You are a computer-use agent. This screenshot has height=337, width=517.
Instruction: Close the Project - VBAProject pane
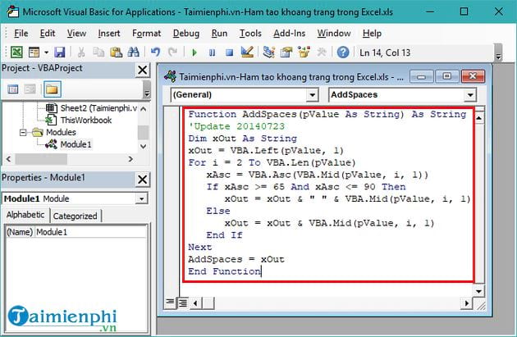(x=143, y=70)
